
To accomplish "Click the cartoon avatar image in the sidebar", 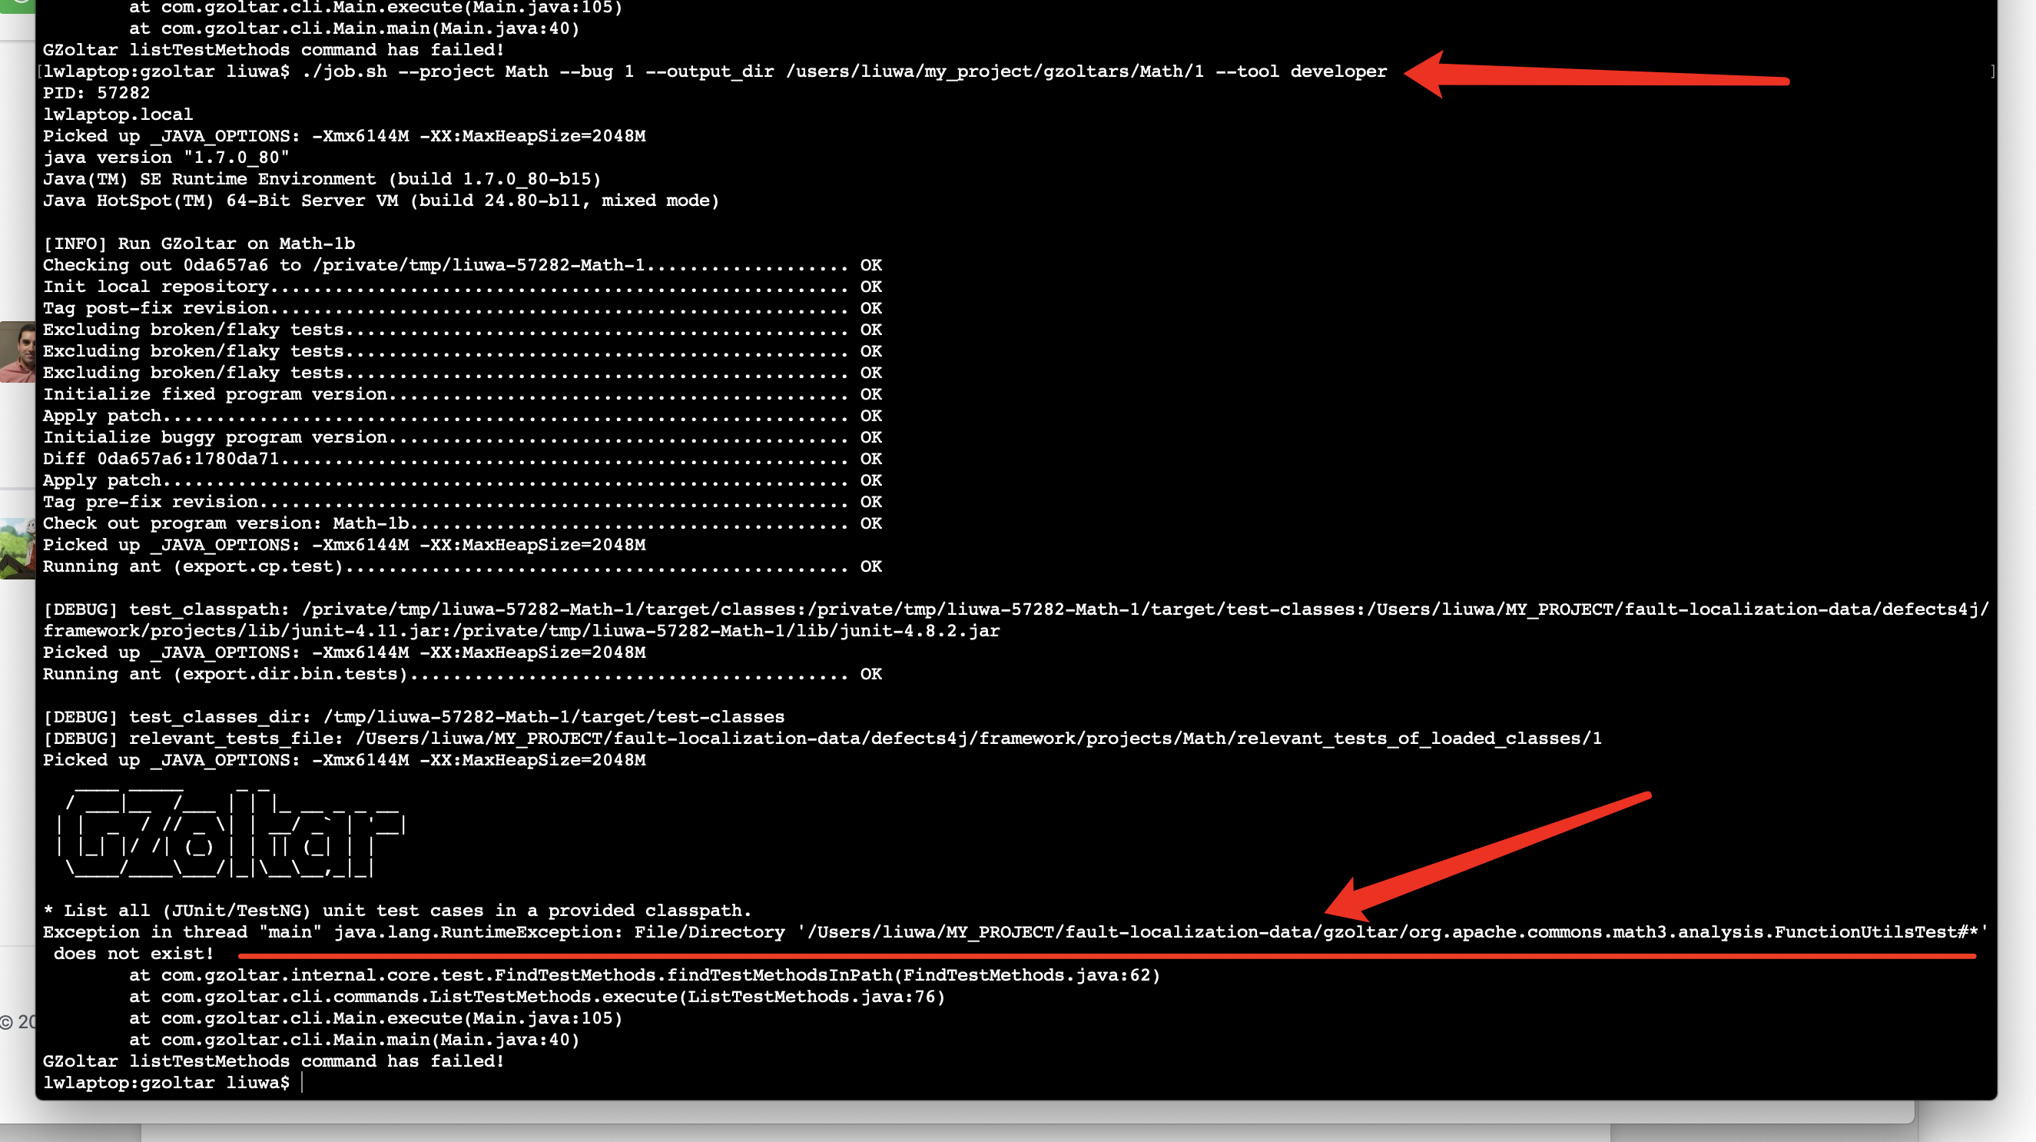I will click(x=17, y=549).
